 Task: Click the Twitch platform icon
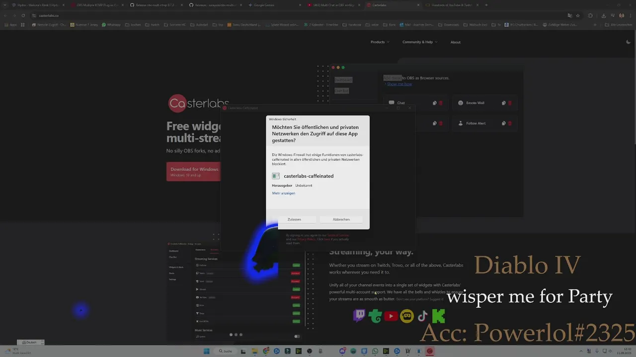(x=359, y=316)
